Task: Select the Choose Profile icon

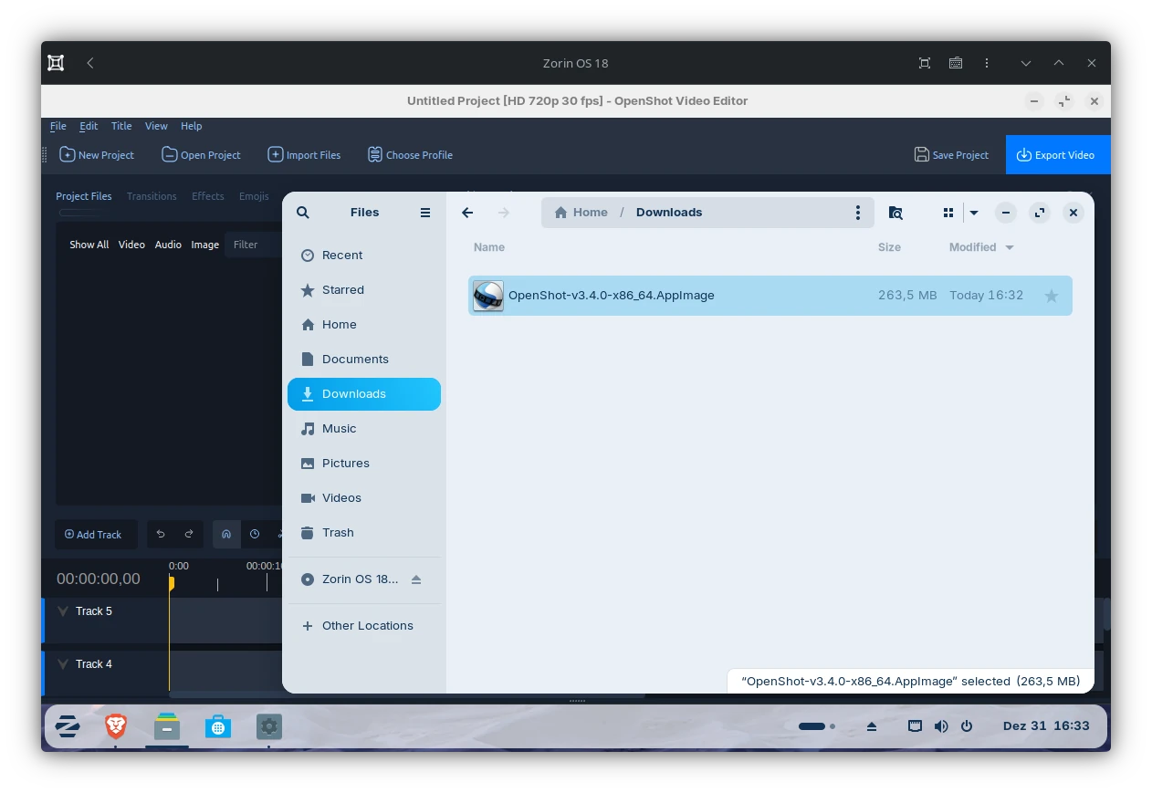Action: [x=374, y=155]
